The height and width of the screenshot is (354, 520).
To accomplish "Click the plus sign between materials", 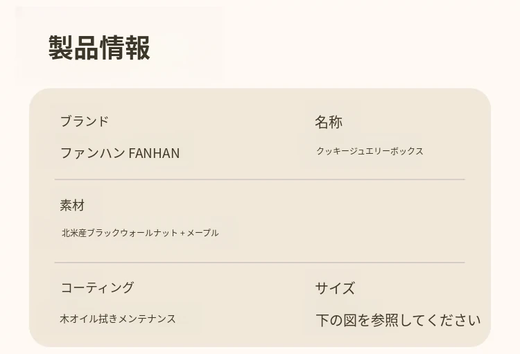I will tap(182, 233).
